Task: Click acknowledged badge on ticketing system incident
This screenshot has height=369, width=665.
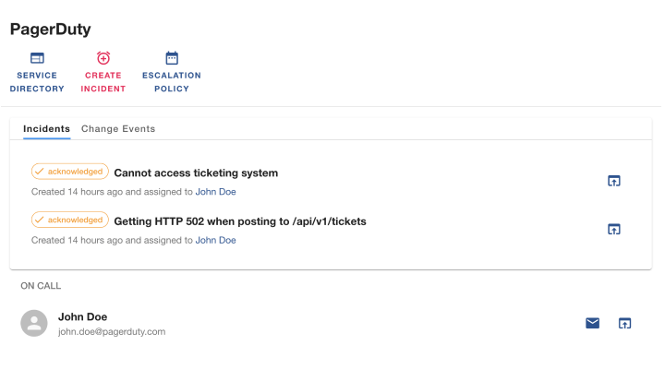Action: [70, 172]
